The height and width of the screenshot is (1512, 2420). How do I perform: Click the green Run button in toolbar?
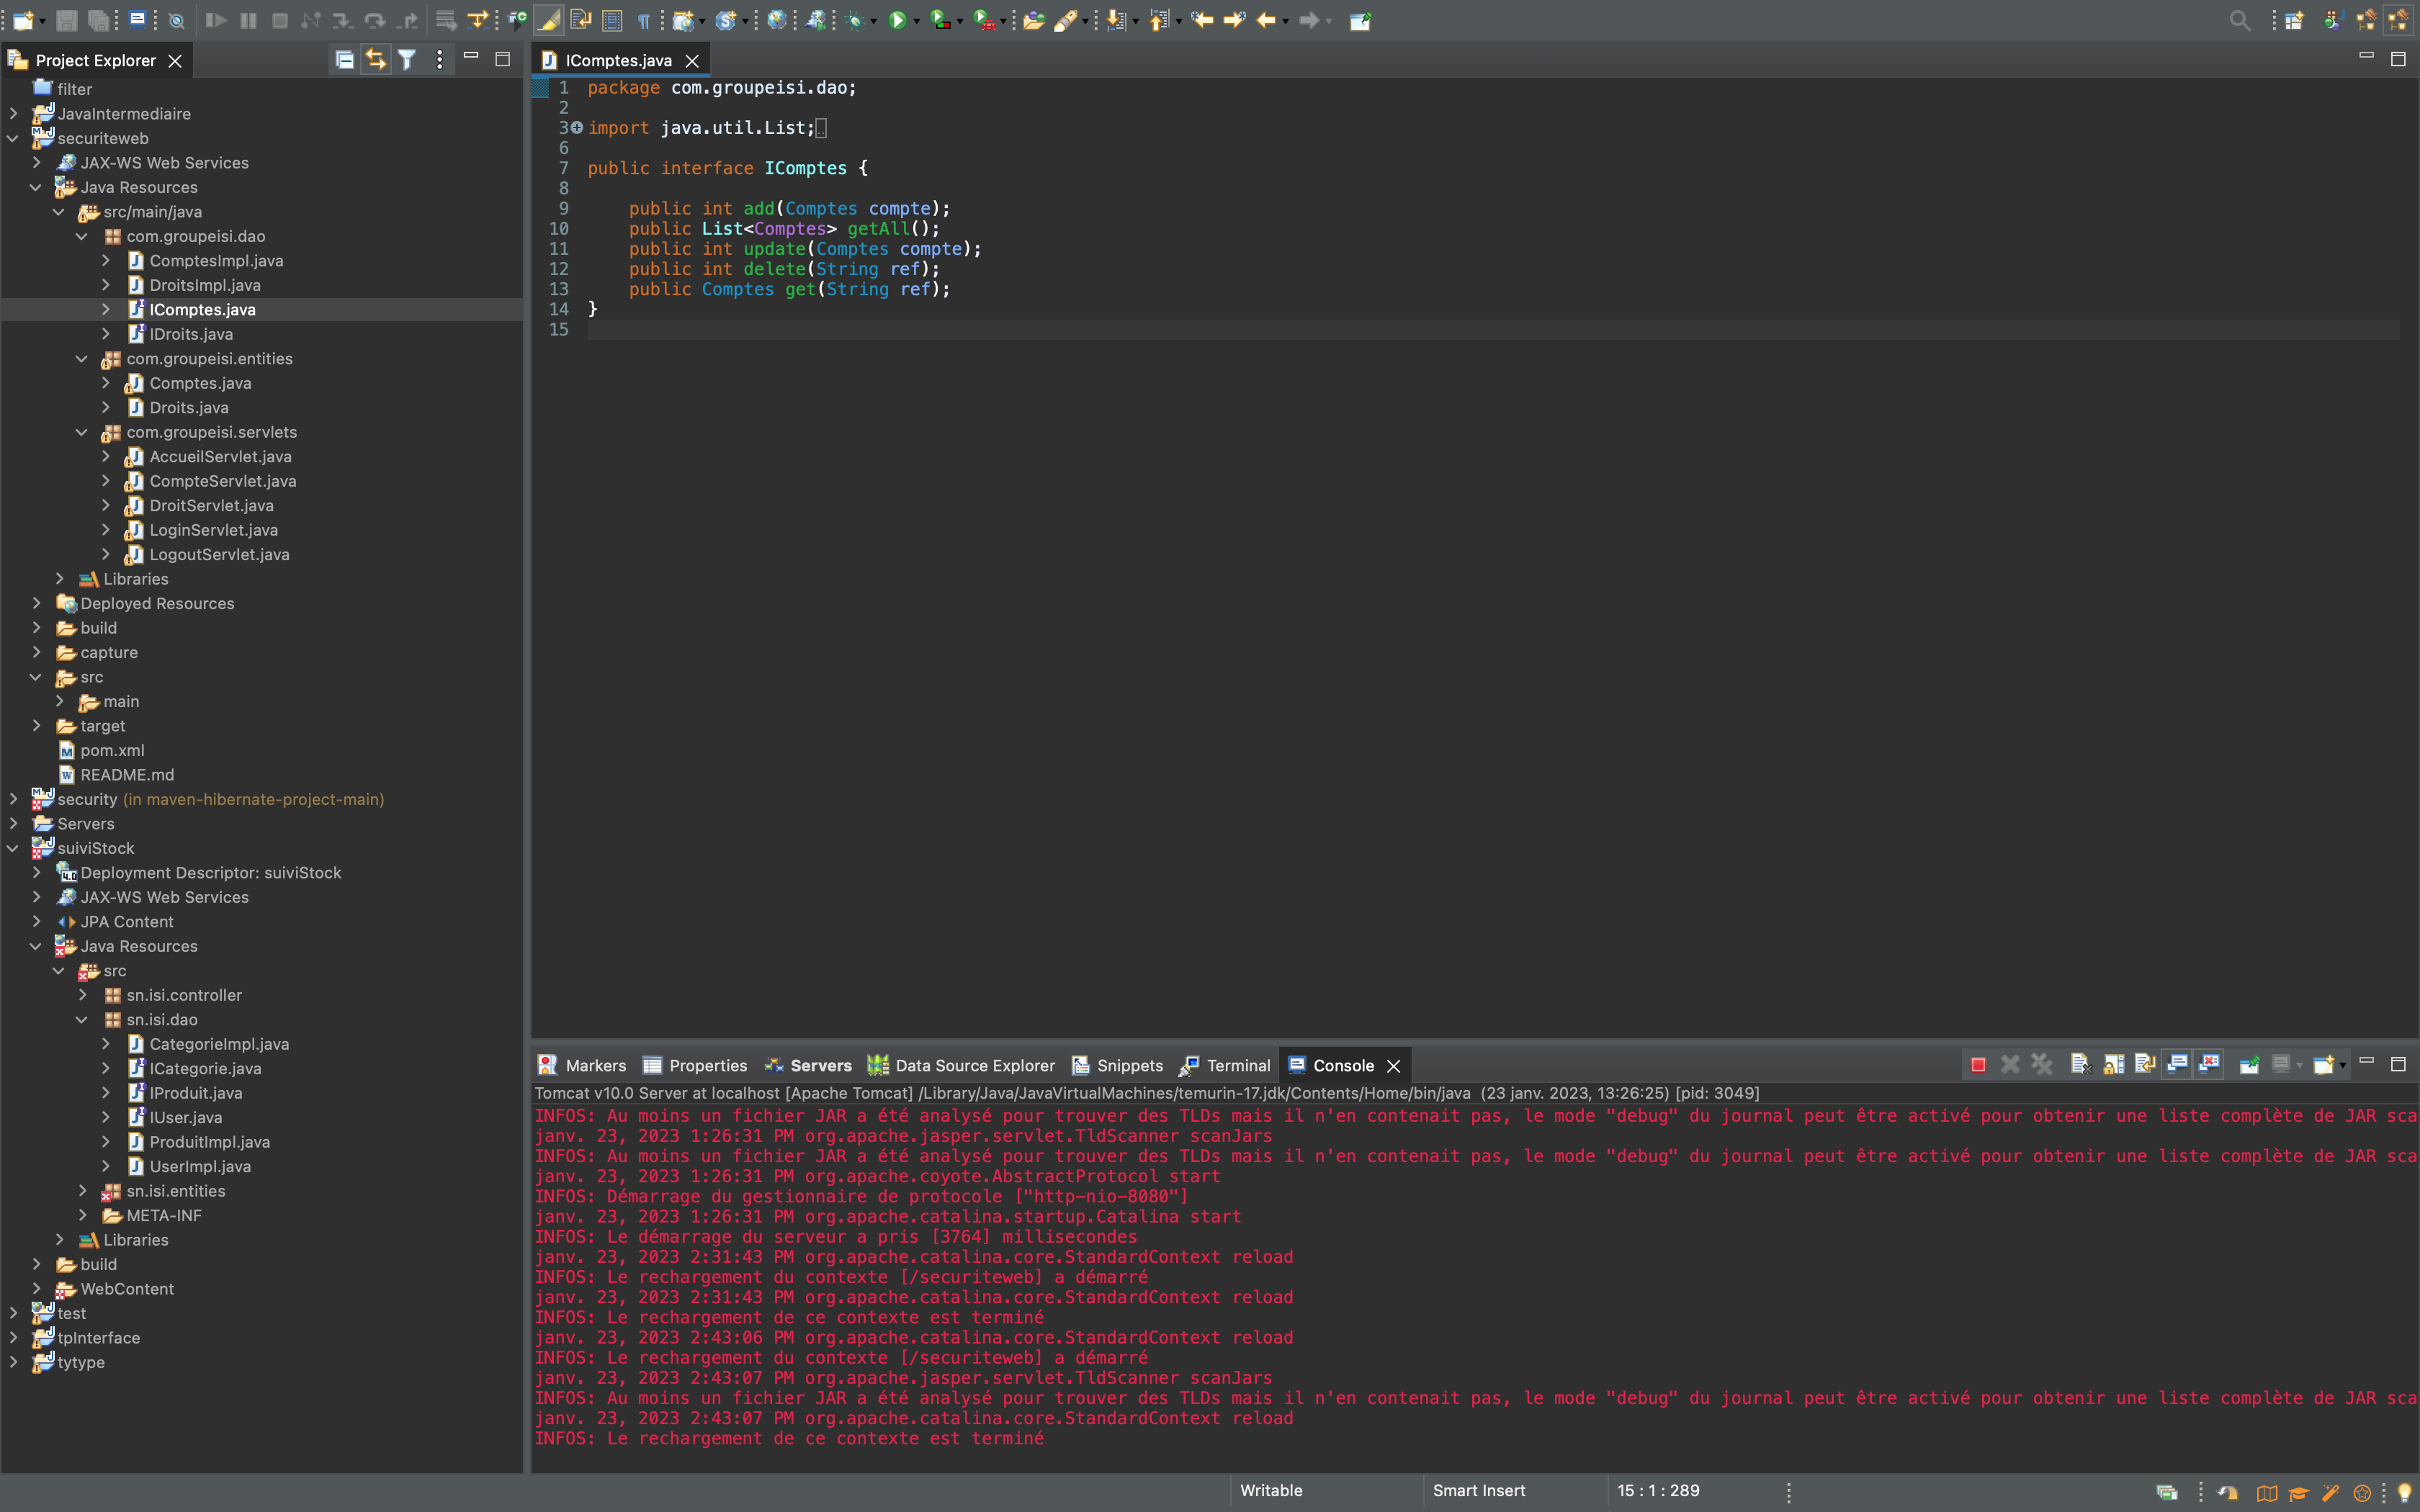(x=897, y=20)
